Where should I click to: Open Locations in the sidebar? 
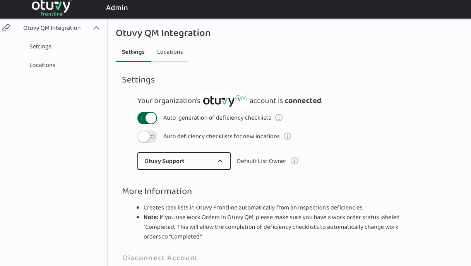pyautogui.click(x=42, y=65)
